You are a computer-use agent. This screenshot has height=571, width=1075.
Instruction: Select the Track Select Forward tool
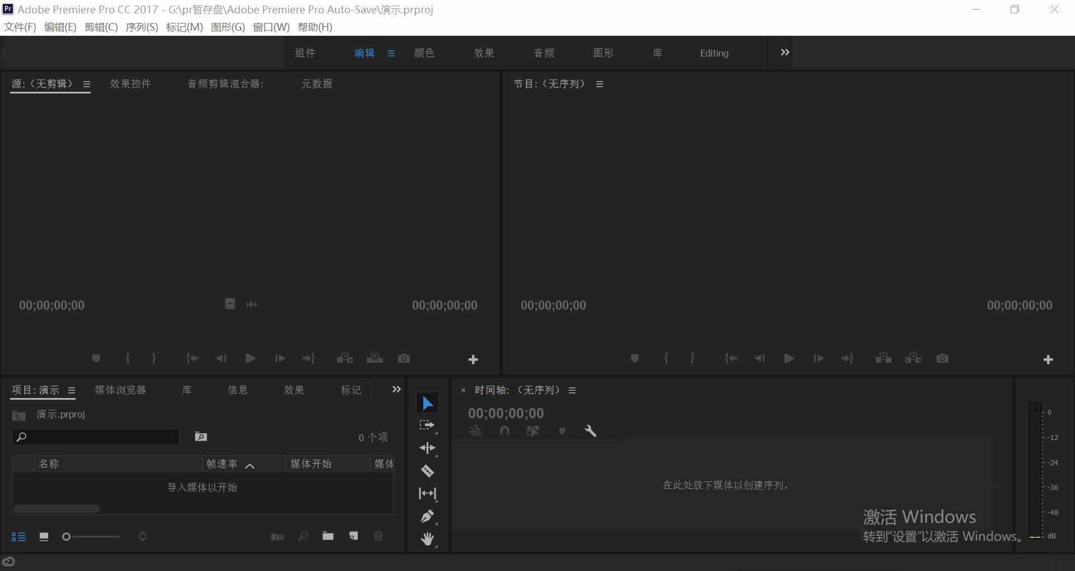pos(427,425)
